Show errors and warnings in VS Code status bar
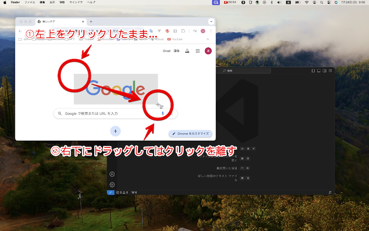 click(x=122, y=192)
